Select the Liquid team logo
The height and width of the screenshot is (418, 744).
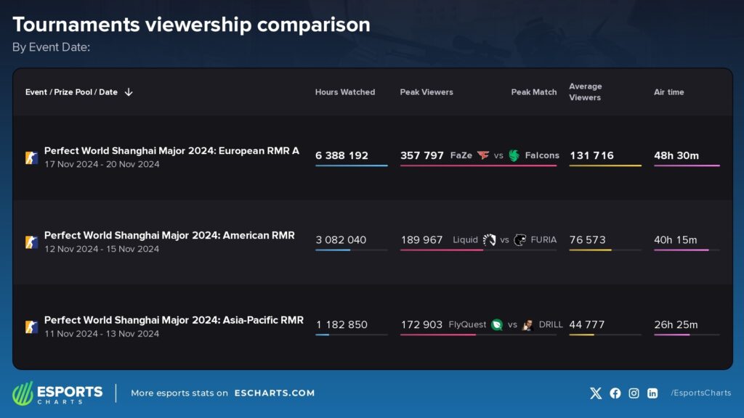click(x=489, y=239)
